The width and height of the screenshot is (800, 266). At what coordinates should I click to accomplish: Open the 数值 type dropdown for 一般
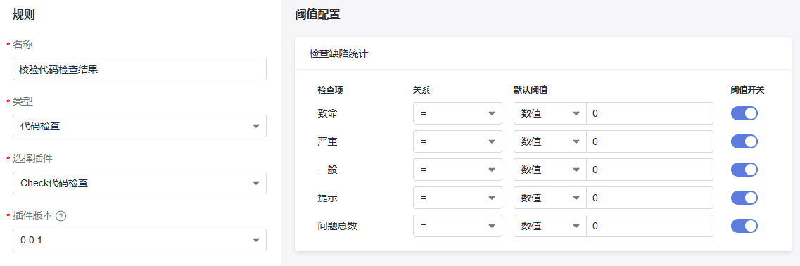point(550,170)
